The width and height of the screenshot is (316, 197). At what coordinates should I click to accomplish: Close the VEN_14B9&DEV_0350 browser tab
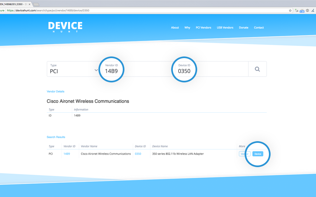29,4
